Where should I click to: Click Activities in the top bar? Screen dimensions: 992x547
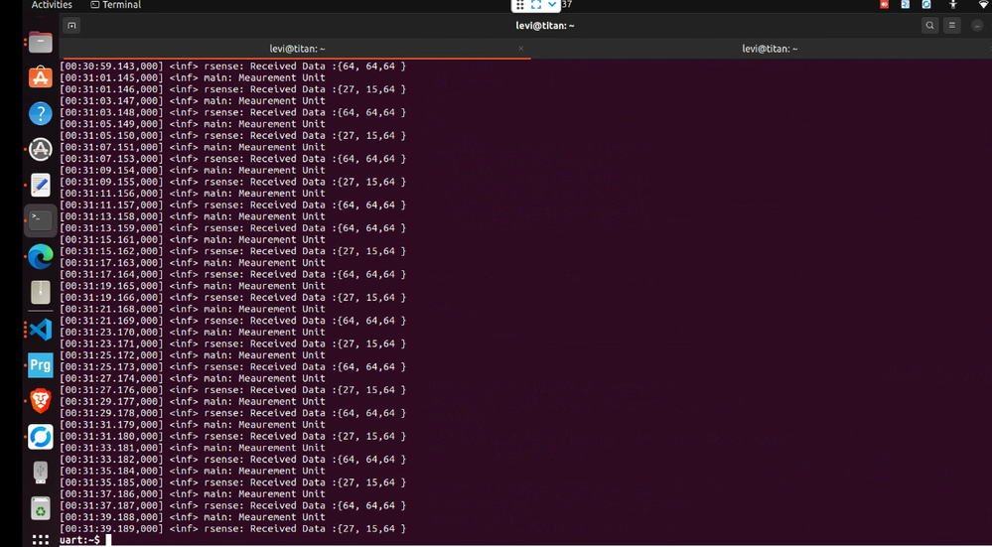click(52, 4)
